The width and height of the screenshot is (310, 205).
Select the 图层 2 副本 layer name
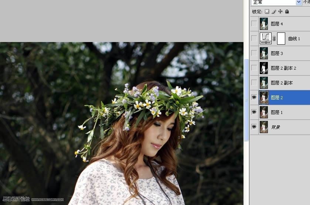282,83
